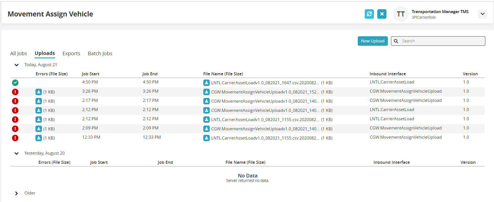This screenshot has width=494, height=202.
Task: Switch to the Exports tab
Action: pos(71,54)
